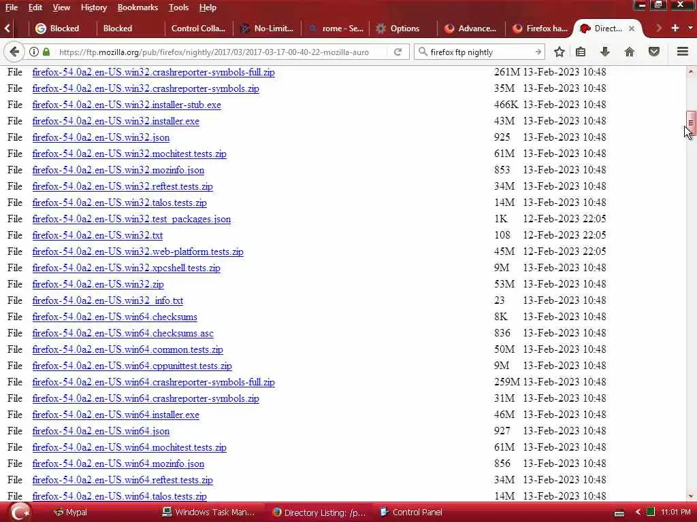Open win32.test_packages.json link
Viewport: 697px width, 522px height.
[x=131, y=220]
